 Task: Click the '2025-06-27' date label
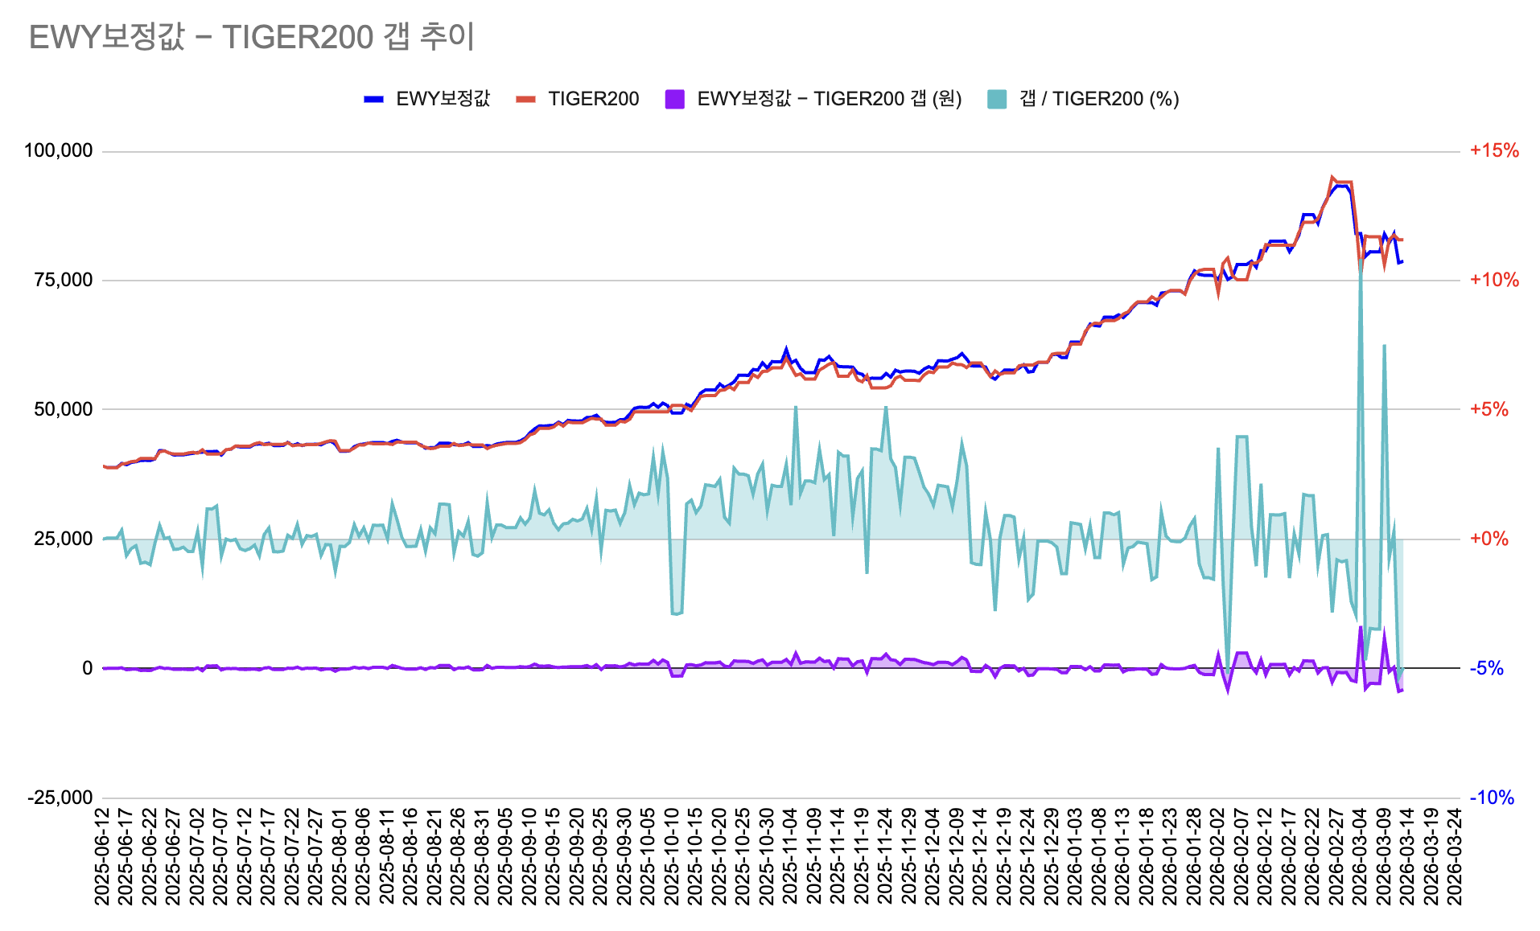click(x=173, y=857)
